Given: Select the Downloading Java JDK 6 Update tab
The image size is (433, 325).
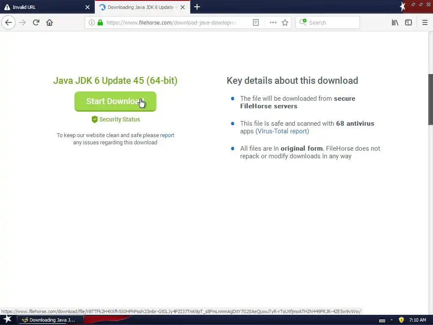Looking at the screenshot, I should 142,7.
